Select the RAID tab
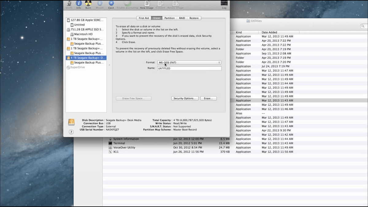Image resolution: width=368 pixels, height=207 pixels. click(182, 18)
